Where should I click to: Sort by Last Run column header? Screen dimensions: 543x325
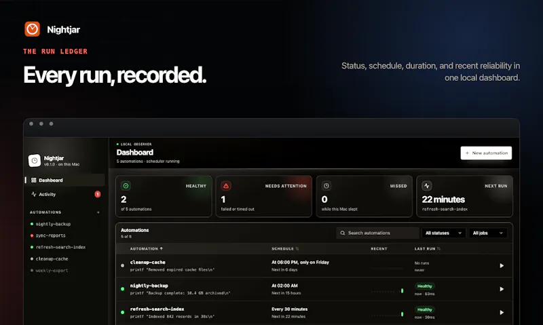(428, 249)
